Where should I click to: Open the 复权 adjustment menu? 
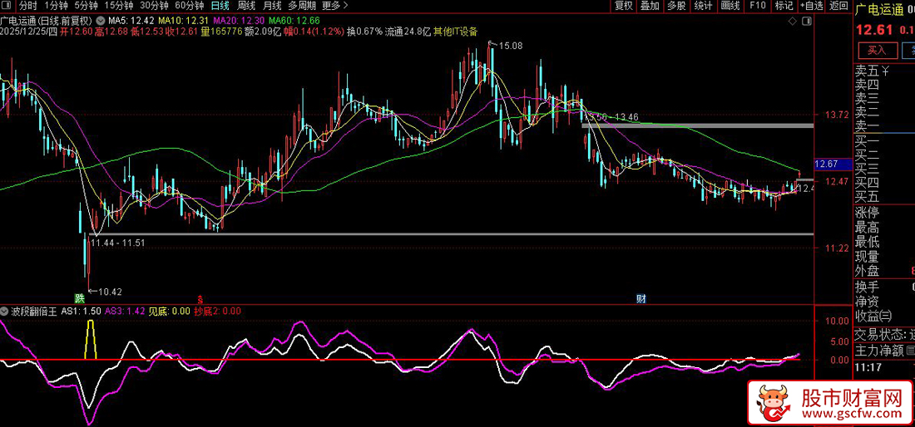click(623, 5)
